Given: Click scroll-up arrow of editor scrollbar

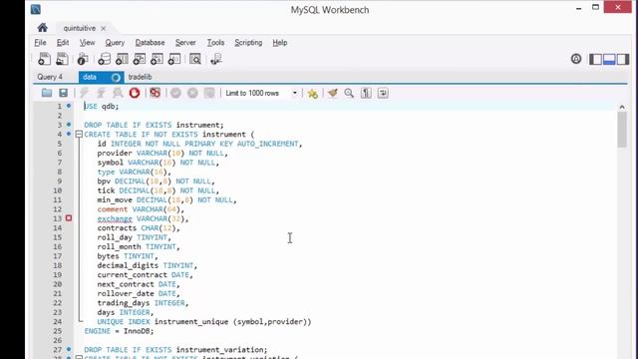Looking at the screenshot, I should (622, 107).
